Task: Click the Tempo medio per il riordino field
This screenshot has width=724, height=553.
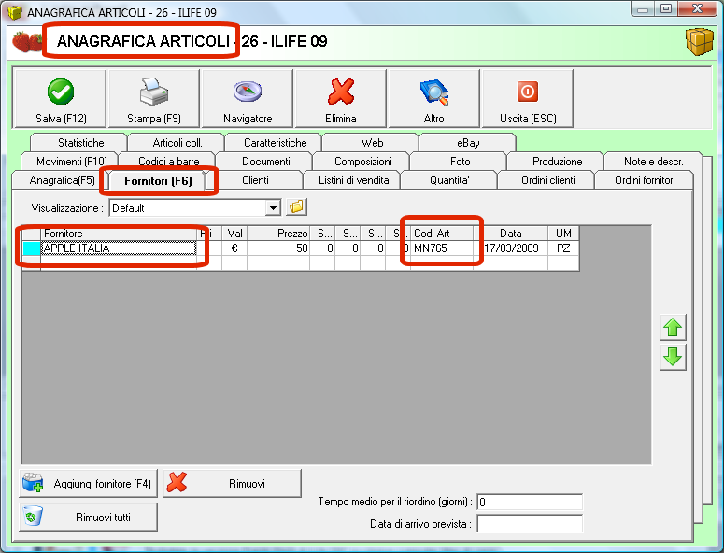Action: [x=530, y=502]
